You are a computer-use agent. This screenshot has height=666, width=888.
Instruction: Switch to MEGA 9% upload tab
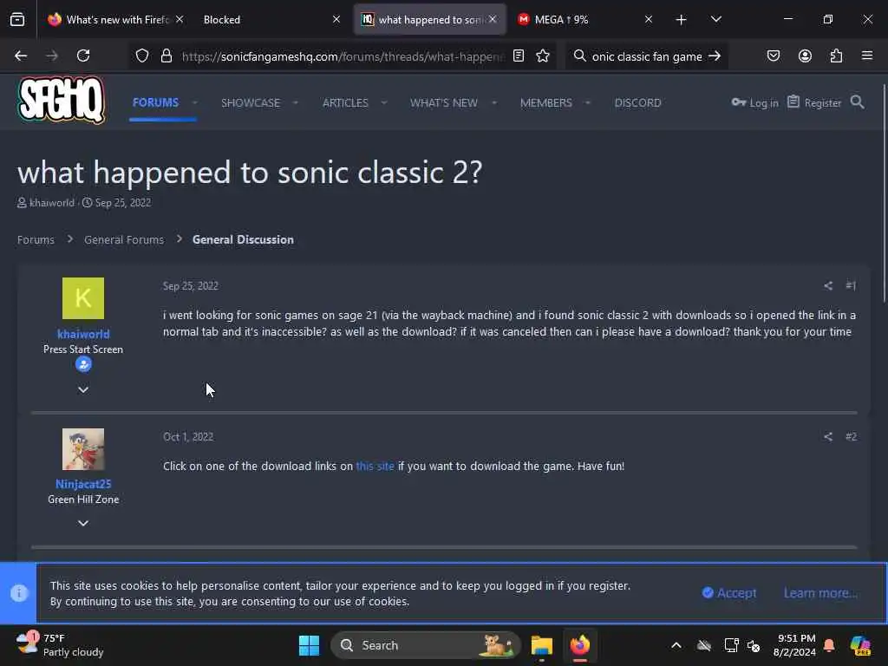point(584,20)
